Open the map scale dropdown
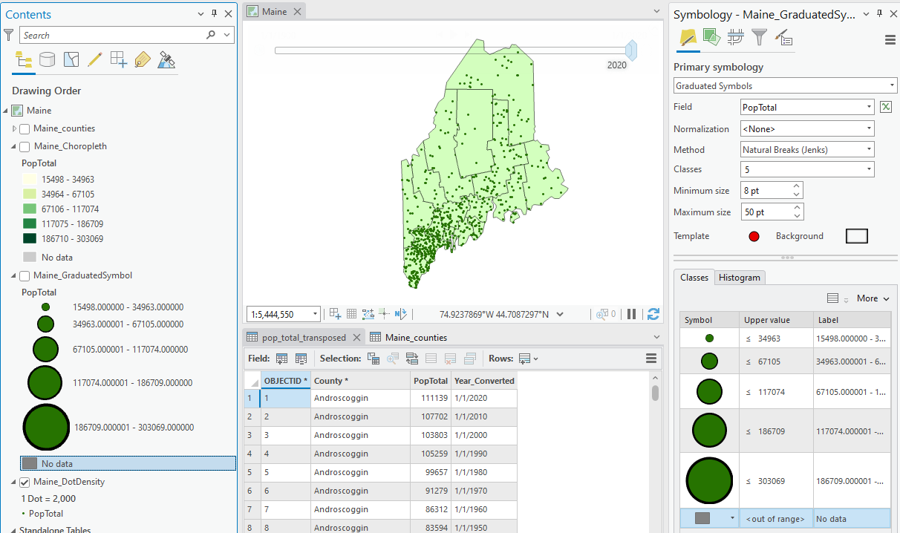The image size is (900, 533). click(x=315, y=314)
